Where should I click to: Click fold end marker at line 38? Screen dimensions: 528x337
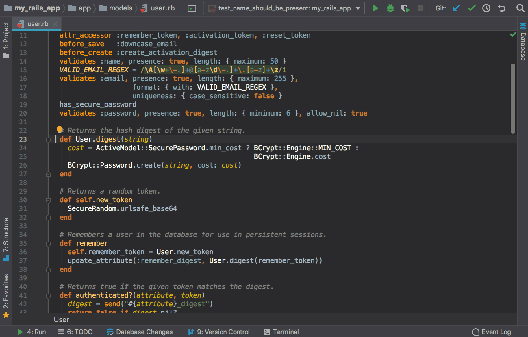(x=48, y=270)
